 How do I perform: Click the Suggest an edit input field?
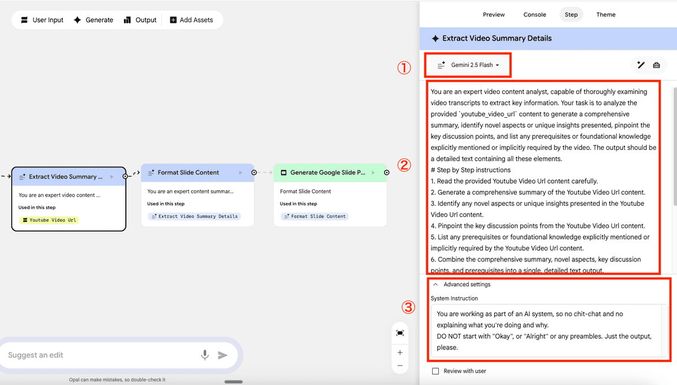pos(102,355)
